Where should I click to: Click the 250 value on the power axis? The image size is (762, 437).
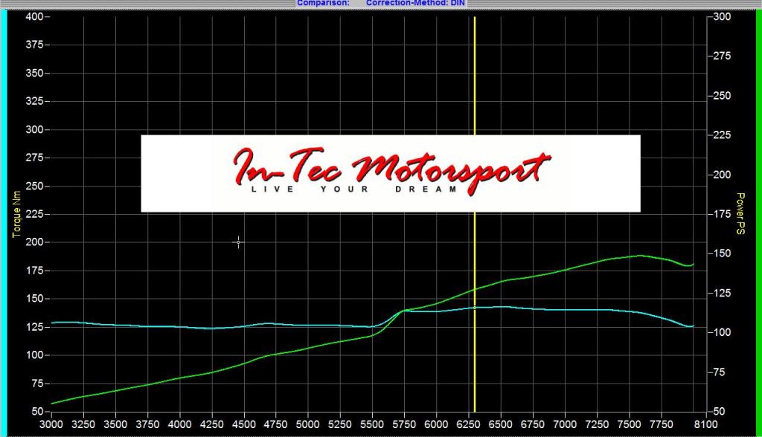(722, 96)
